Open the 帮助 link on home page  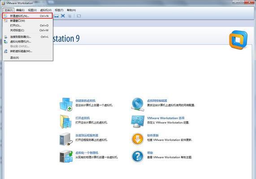150,153
